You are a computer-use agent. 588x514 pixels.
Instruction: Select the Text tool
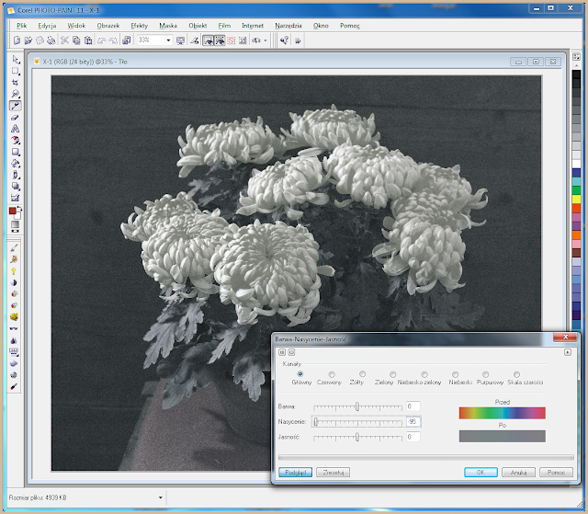(16, 129)
